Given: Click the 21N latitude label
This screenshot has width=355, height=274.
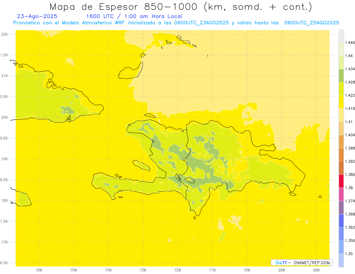Looking at the screenshot, I should (4, 76).
